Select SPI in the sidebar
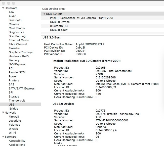 (11, 92)
